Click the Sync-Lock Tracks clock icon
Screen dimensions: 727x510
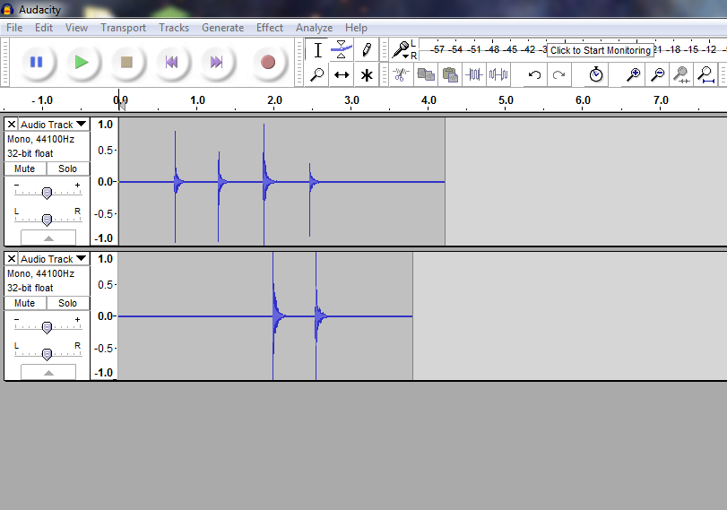596,74
